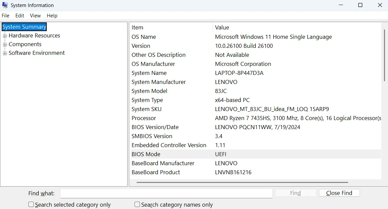The image size is (388, 209).
Task: Enable Search category names only checkbox
Action: (137, 204)
